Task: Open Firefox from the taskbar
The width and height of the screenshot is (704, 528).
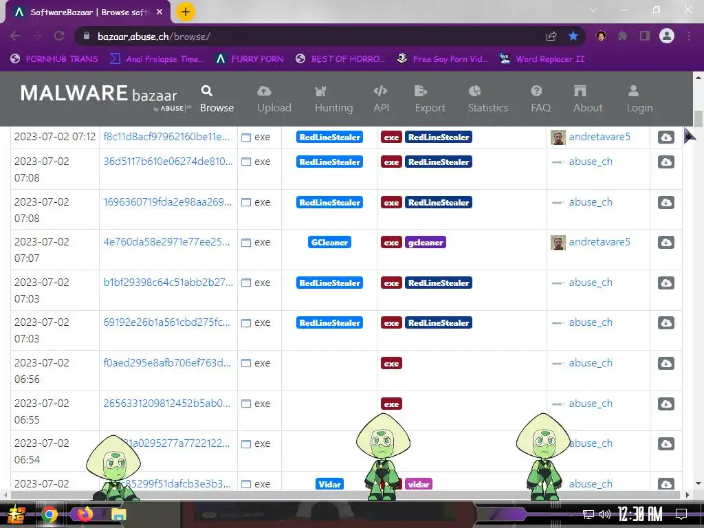Action: click(84, 514)
